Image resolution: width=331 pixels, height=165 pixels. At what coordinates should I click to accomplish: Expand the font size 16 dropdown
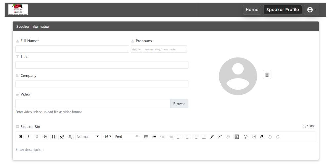pyautogui.click(x=108, y=137)
